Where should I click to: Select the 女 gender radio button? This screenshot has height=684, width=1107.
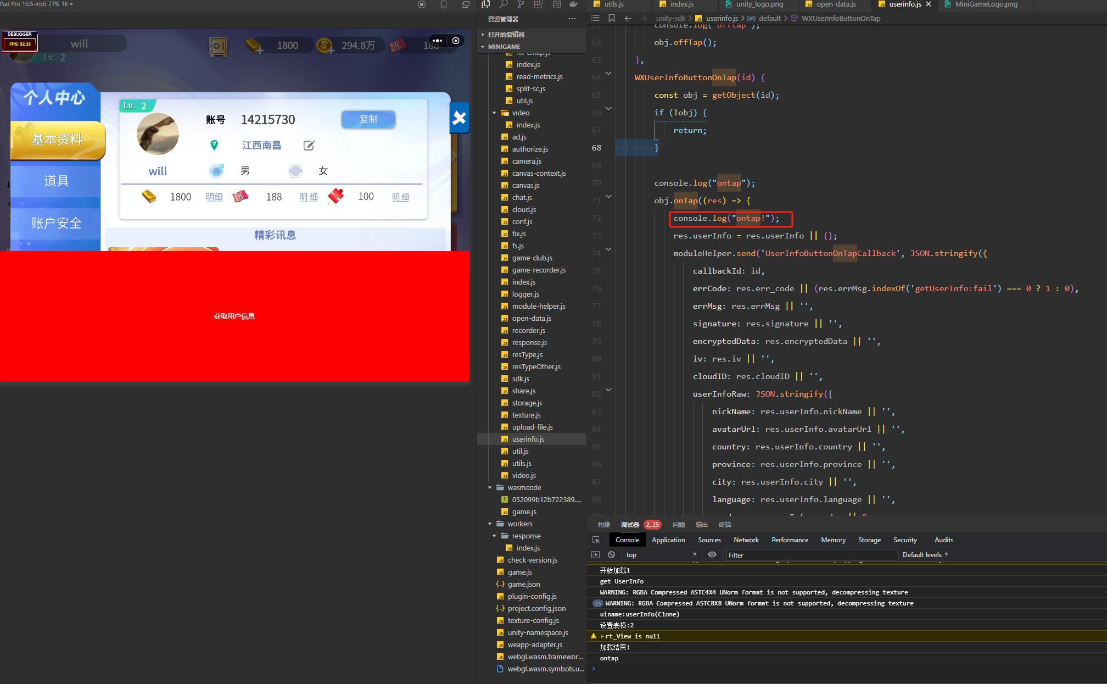[295, 171]
